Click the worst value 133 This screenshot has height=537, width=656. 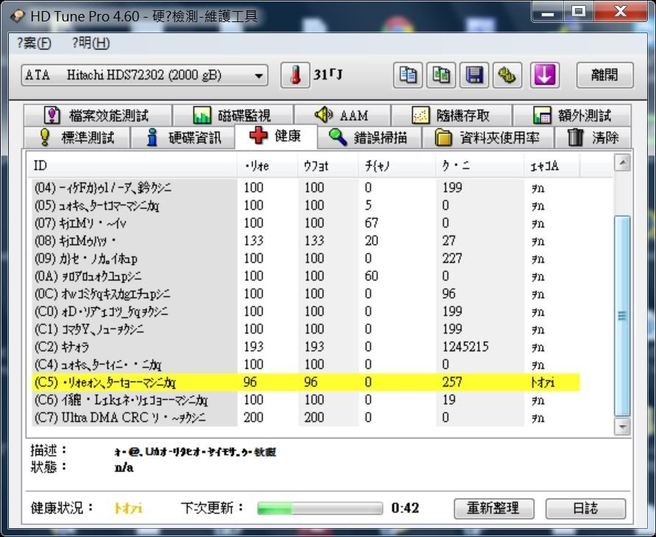[314, 241]
